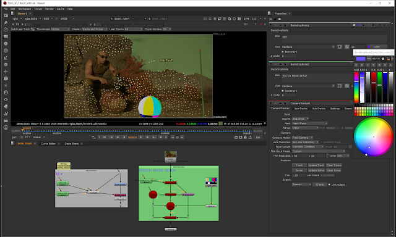
Task: Click the red channel slider bar
Action: pyautogui.click(x=374, y=87)
